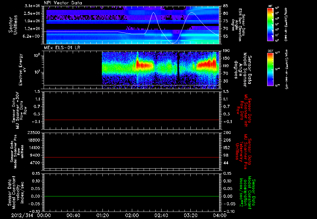Click the green zero line in velocity panel
This screenshot has height=219, width=317.
(131, 196)
